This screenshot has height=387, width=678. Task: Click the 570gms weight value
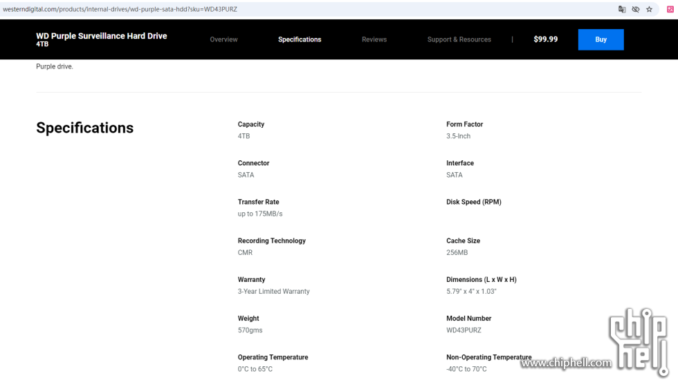click(250, 330)
